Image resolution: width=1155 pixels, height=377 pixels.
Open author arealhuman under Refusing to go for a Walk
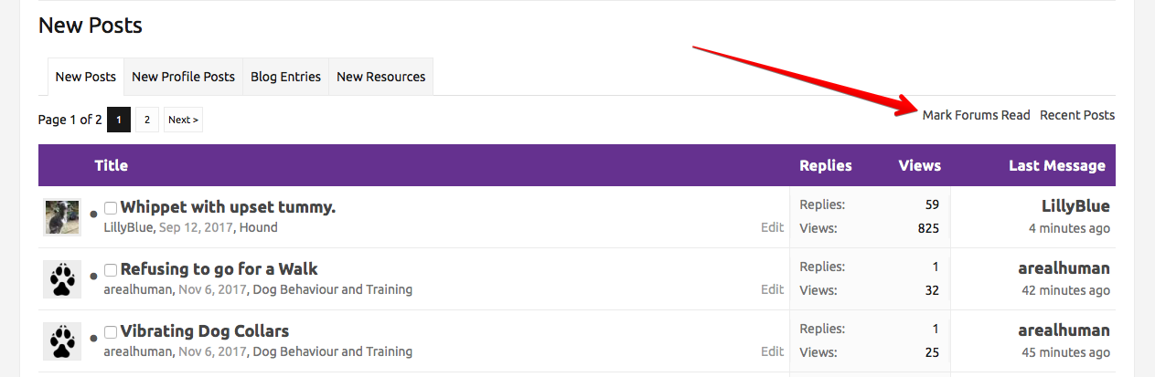pyautogui.click(x=138, y=289)
